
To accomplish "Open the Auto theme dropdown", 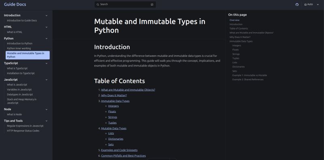I will 312,4.
